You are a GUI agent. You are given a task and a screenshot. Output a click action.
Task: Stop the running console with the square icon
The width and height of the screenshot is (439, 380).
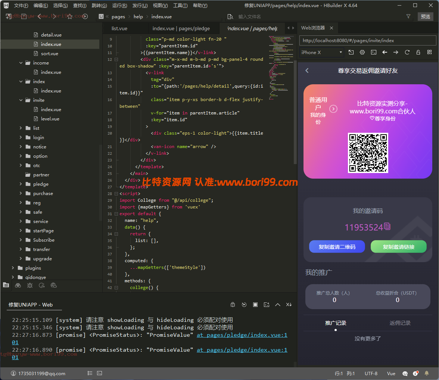click(x=255, y=305)
